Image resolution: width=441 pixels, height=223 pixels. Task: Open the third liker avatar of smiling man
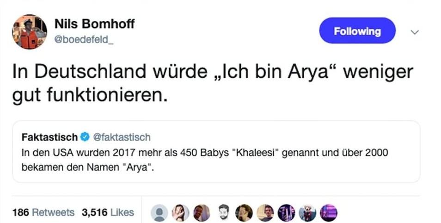[202, 213]
